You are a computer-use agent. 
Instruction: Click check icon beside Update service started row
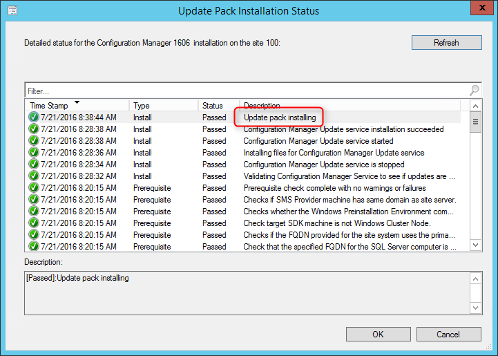coord(33,141)
